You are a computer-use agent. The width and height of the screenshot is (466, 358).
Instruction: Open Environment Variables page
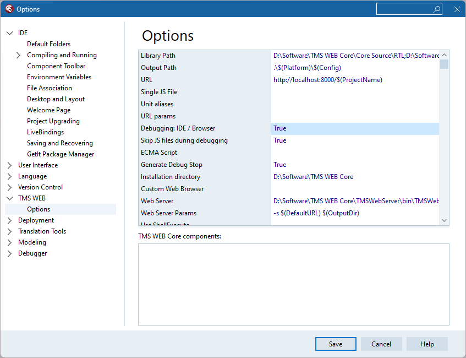tap(59, 77)
